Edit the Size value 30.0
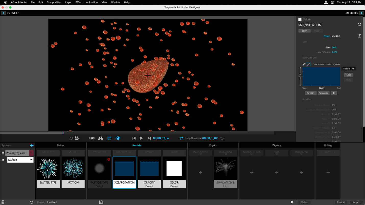This screenshot has width=365, height=205. click(334, 47)
